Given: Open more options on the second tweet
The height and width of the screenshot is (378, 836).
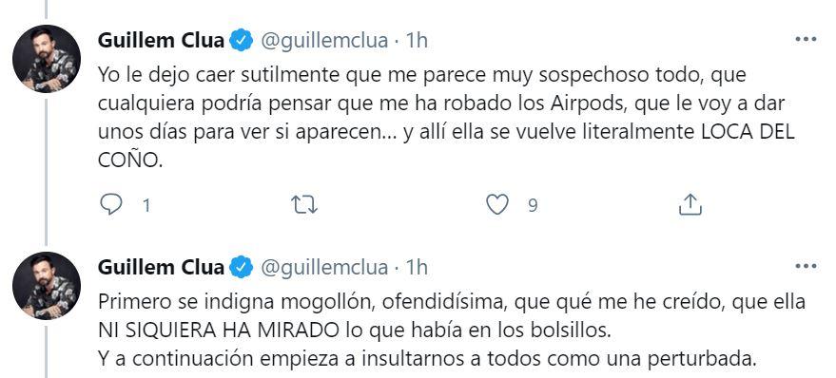Looking at the screenshot, I should tap(806, 266).
